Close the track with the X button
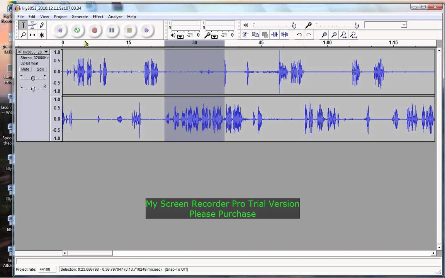This screenshot has width=445, height=278. pyautogui.click(x=19, y=52)
